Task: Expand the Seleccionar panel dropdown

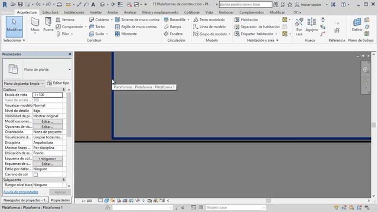Action: point(14,41)
